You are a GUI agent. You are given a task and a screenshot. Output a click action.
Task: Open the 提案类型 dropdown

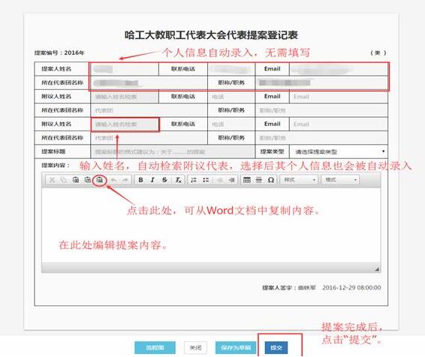339,151
